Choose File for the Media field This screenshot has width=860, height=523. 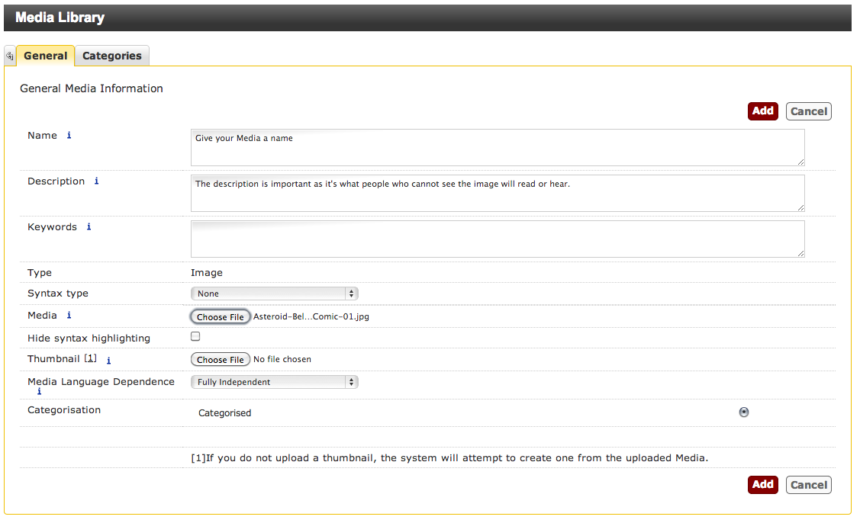220,316
